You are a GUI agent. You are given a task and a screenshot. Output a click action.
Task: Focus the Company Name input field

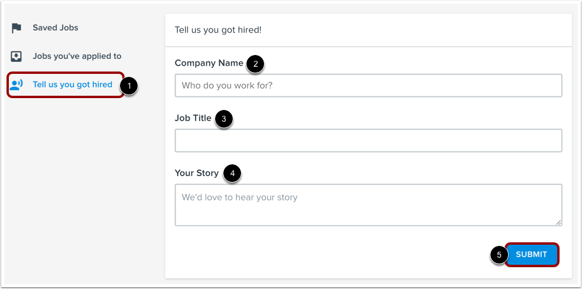click(368, 85)
